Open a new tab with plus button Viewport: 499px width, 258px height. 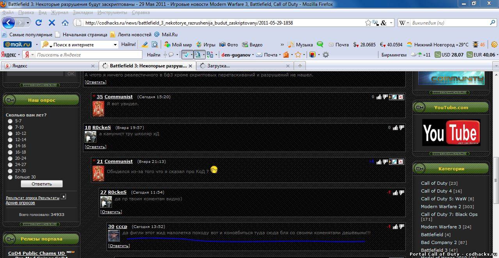pyautogui.click(x=300, y=65)
